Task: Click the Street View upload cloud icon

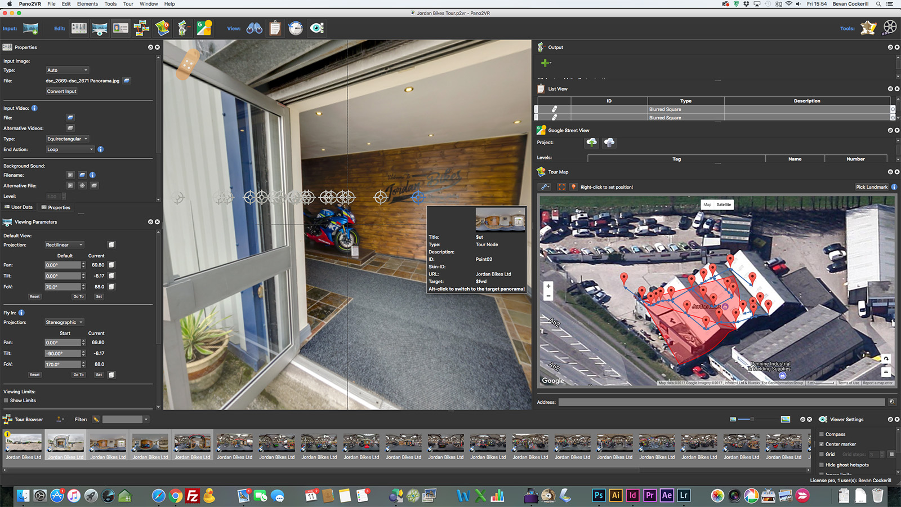Action: 592,143
